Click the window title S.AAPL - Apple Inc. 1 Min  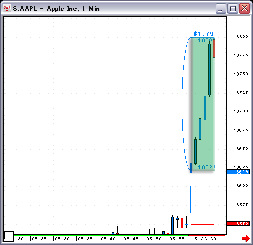tap(56, 9)
